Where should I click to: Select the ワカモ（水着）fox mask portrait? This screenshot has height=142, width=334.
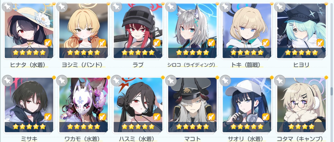(x=83, y=101)
